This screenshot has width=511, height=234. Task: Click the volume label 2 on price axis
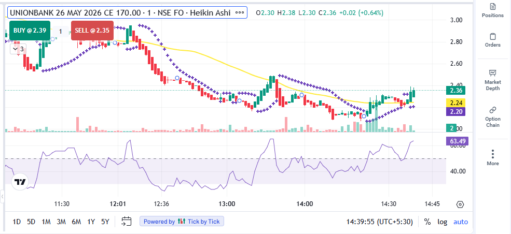452,128
